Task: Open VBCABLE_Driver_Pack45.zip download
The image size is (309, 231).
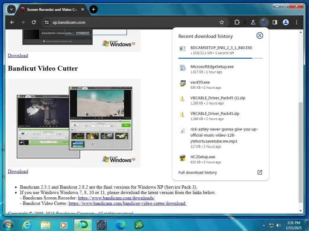Action: 220,116
